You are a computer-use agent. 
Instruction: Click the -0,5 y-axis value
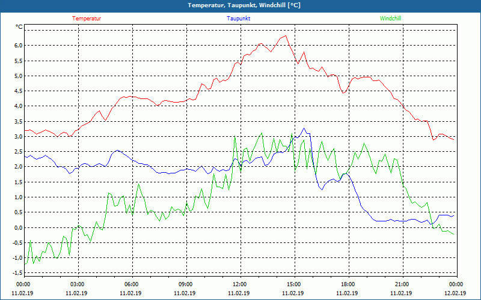pyautogui.click(x=17, y=243)
